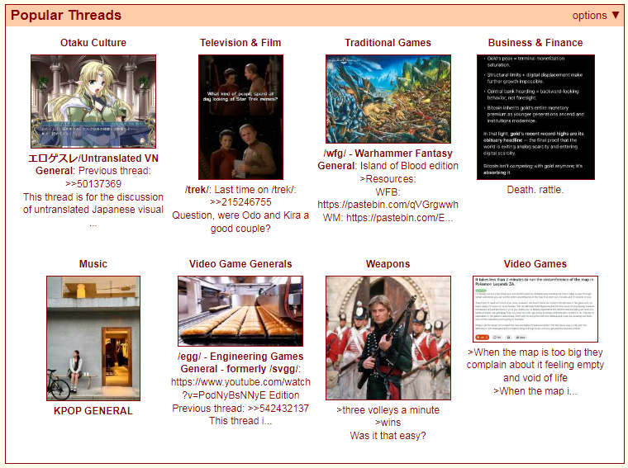Open the Weapons board link

click(x=388, y=264)
